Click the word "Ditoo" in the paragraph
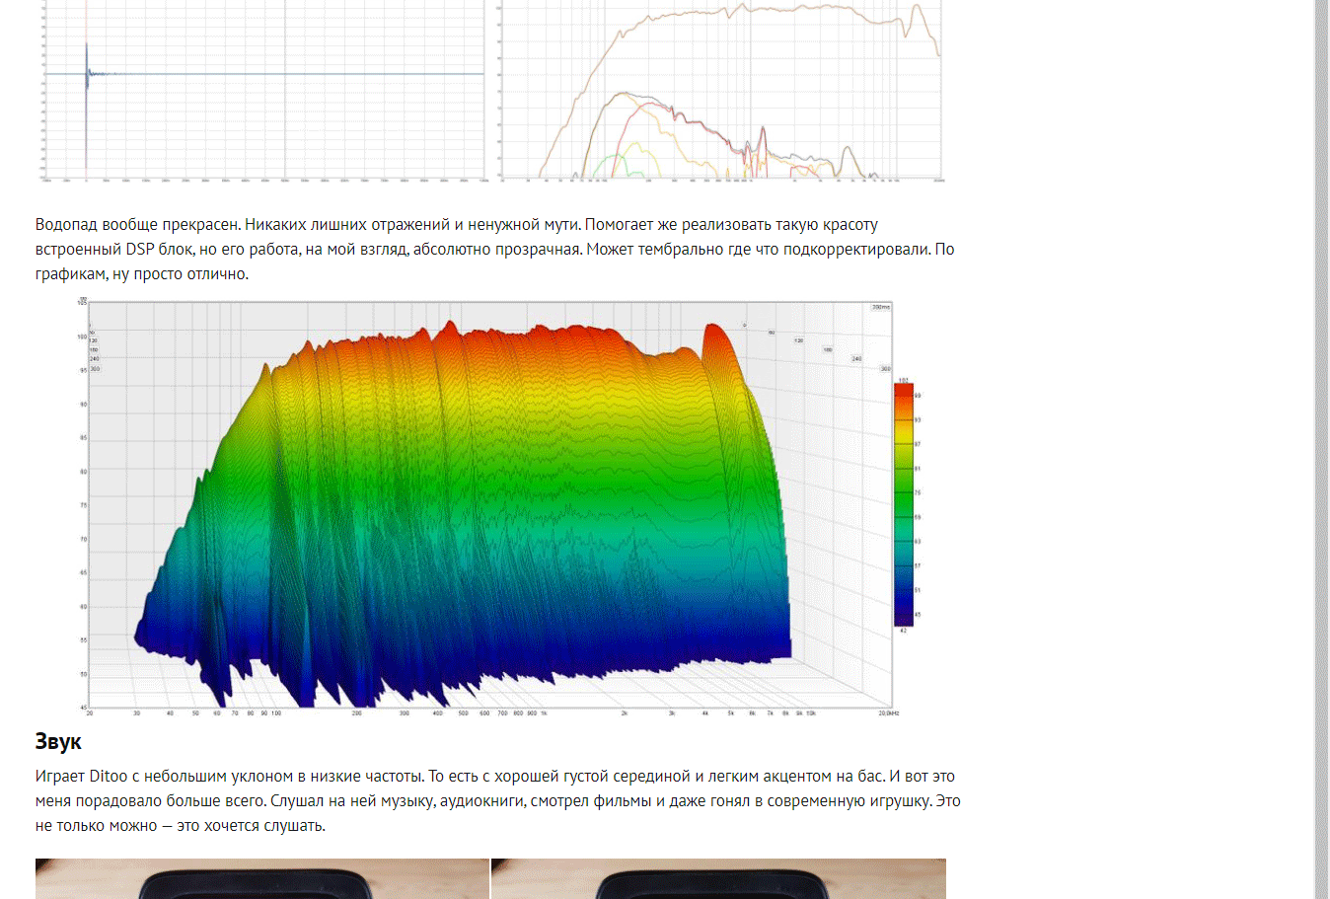The width and height of the screenshot is (1330, 899). pyautogui.click(x=109, y=777)
